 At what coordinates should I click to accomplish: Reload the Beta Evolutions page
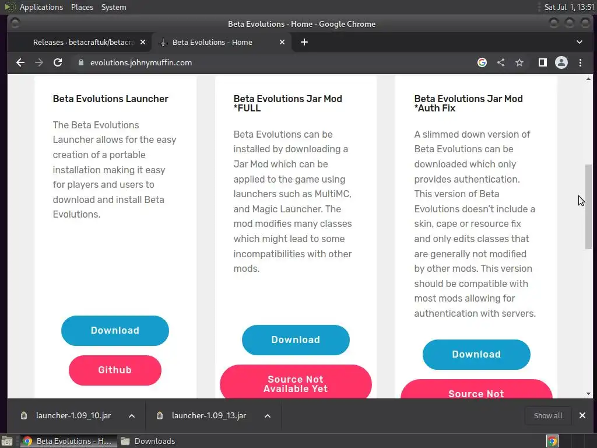click(58, 62)
